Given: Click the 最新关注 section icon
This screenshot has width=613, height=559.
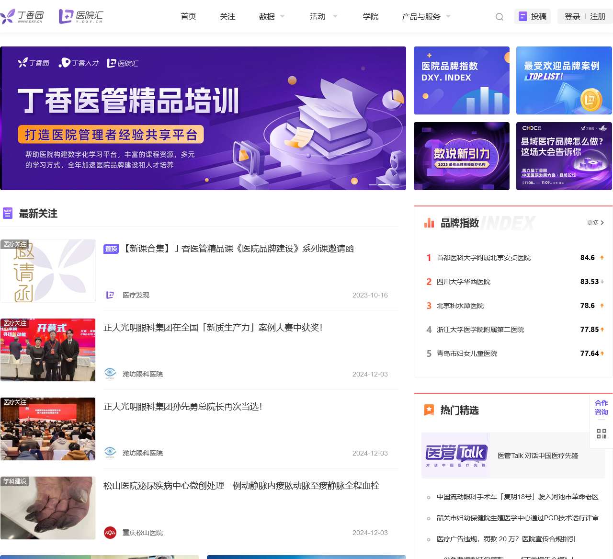Looking at the screenshot, I should point(8,213).
